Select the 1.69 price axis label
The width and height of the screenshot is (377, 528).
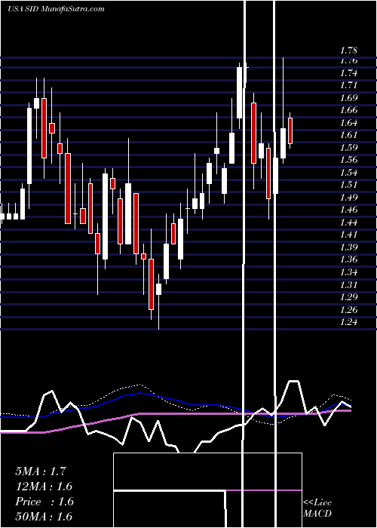coord(348,98)
